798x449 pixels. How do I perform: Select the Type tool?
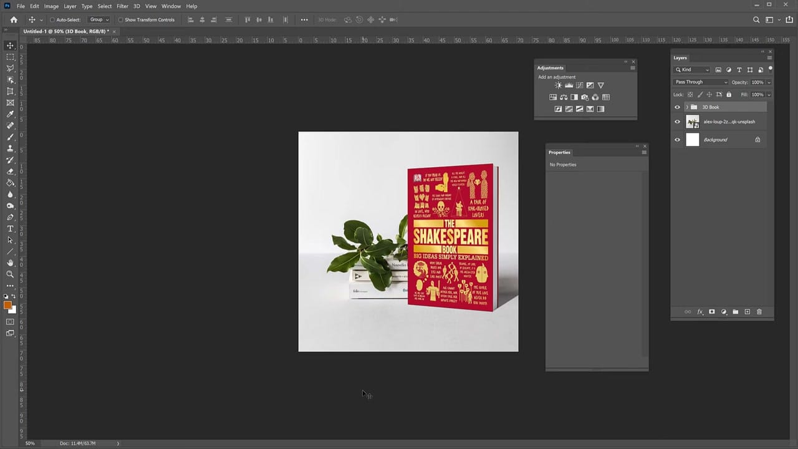pos(10,229)
